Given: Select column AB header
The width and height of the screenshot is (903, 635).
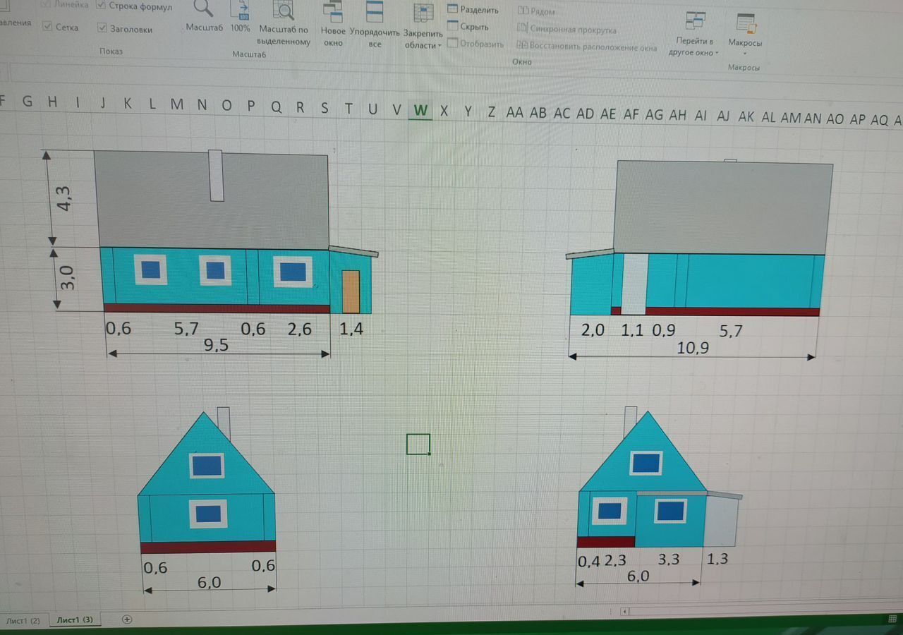Looking at the screenshot, I should [x=538, y=113].
